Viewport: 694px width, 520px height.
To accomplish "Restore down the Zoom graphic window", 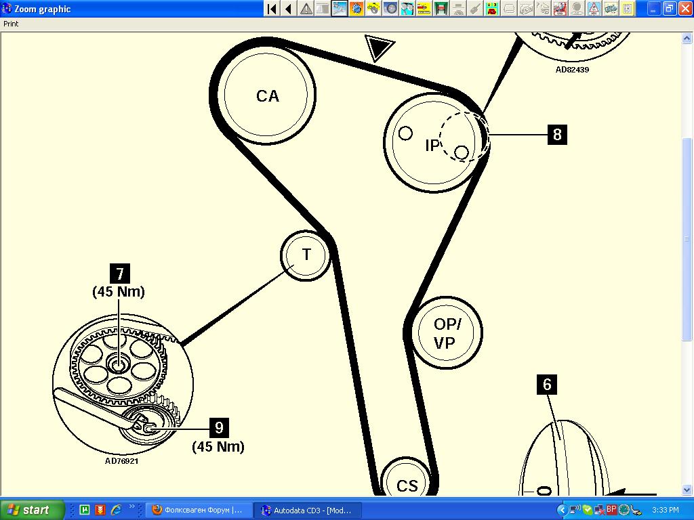I will [668, 9].
